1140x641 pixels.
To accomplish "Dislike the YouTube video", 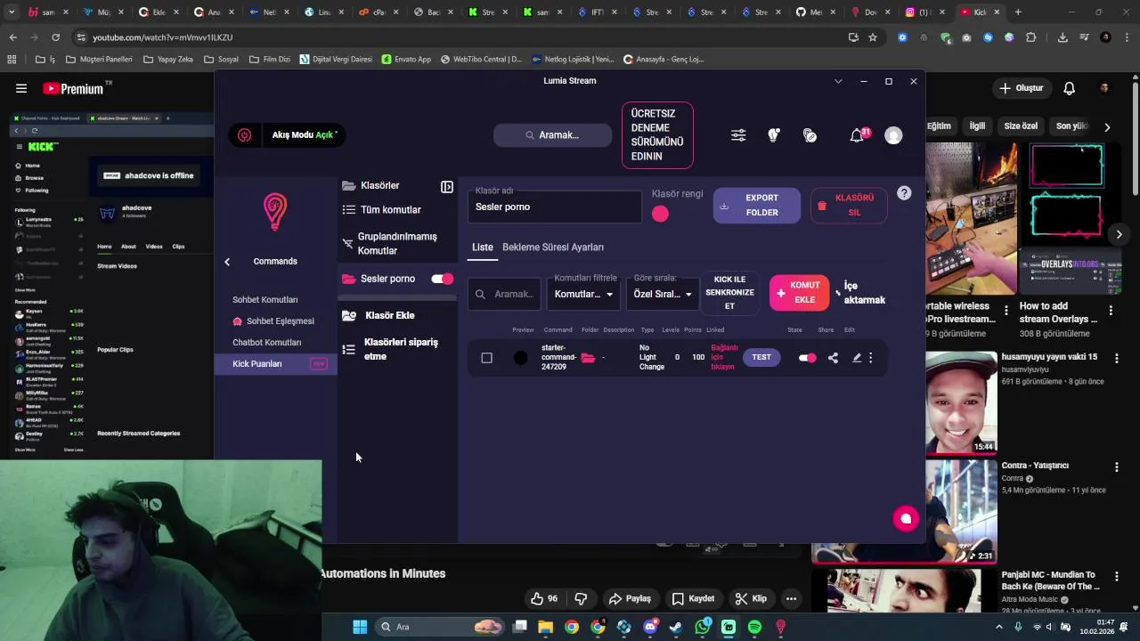I will pos(581,598).
